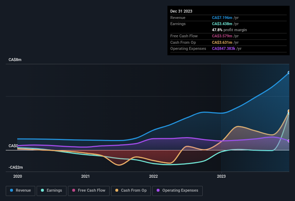Toggle the Earnings legend button

tap(51, 191)
